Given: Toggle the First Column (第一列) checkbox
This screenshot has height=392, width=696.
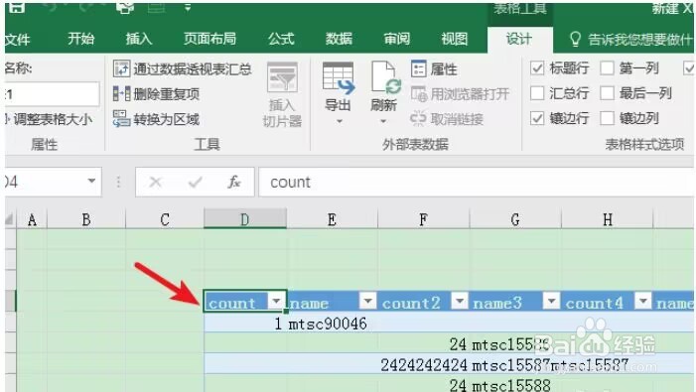Looking at the screenshot, I should click(607, 68).
